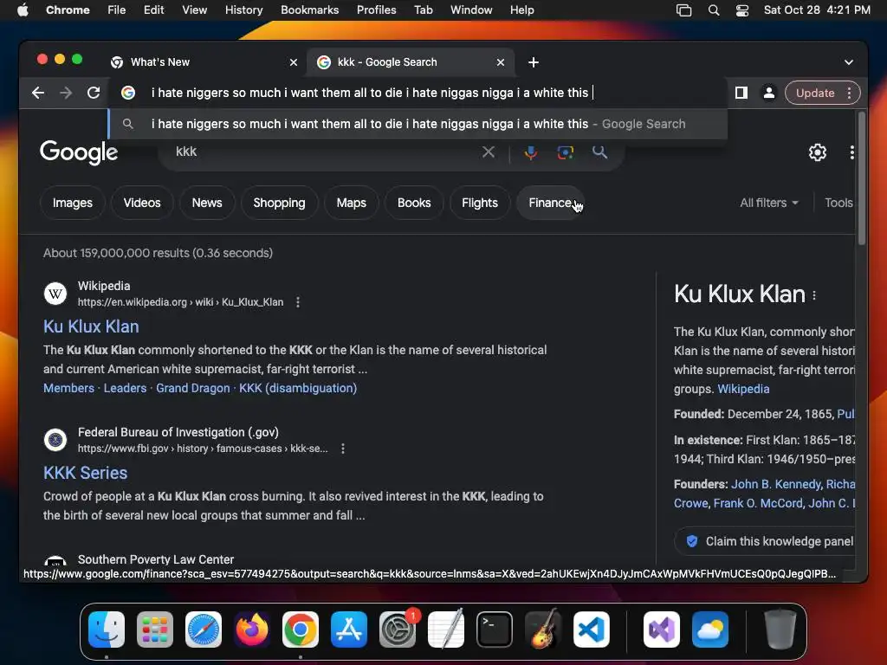This screenshot has height=665, width=887.
Task: Select the Flights filter chip
Action: click(x=480, y=203)
